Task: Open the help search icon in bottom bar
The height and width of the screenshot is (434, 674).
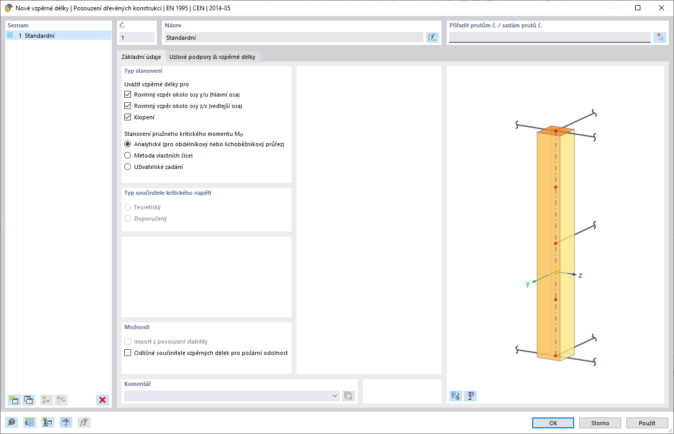Action: [11, 423]
